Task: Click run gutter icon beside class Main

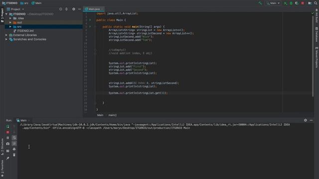Action: pos(90,20)
